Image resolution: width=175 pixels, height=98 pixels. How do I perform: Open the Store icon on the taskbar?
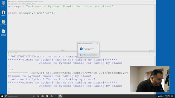click(x=47, y=96)
